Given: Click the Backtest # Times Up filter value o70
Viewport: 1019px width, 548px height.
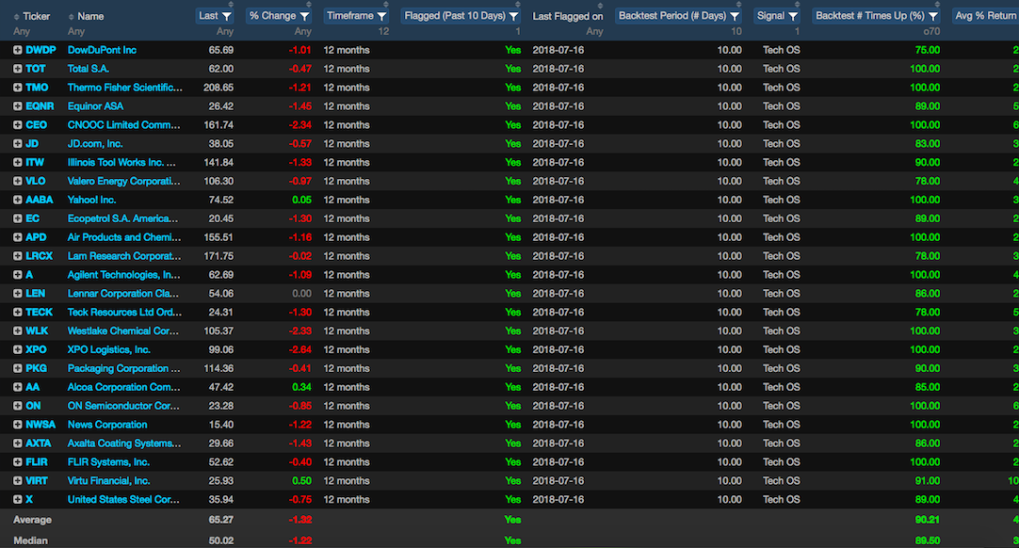Looking at the screenshot, I should pos(931,31).
